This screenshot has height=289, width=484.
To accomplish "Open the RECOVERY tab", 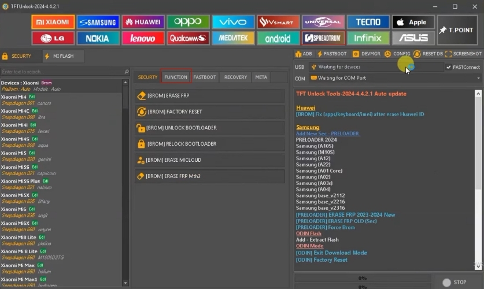I will click(x=235, y=77).
